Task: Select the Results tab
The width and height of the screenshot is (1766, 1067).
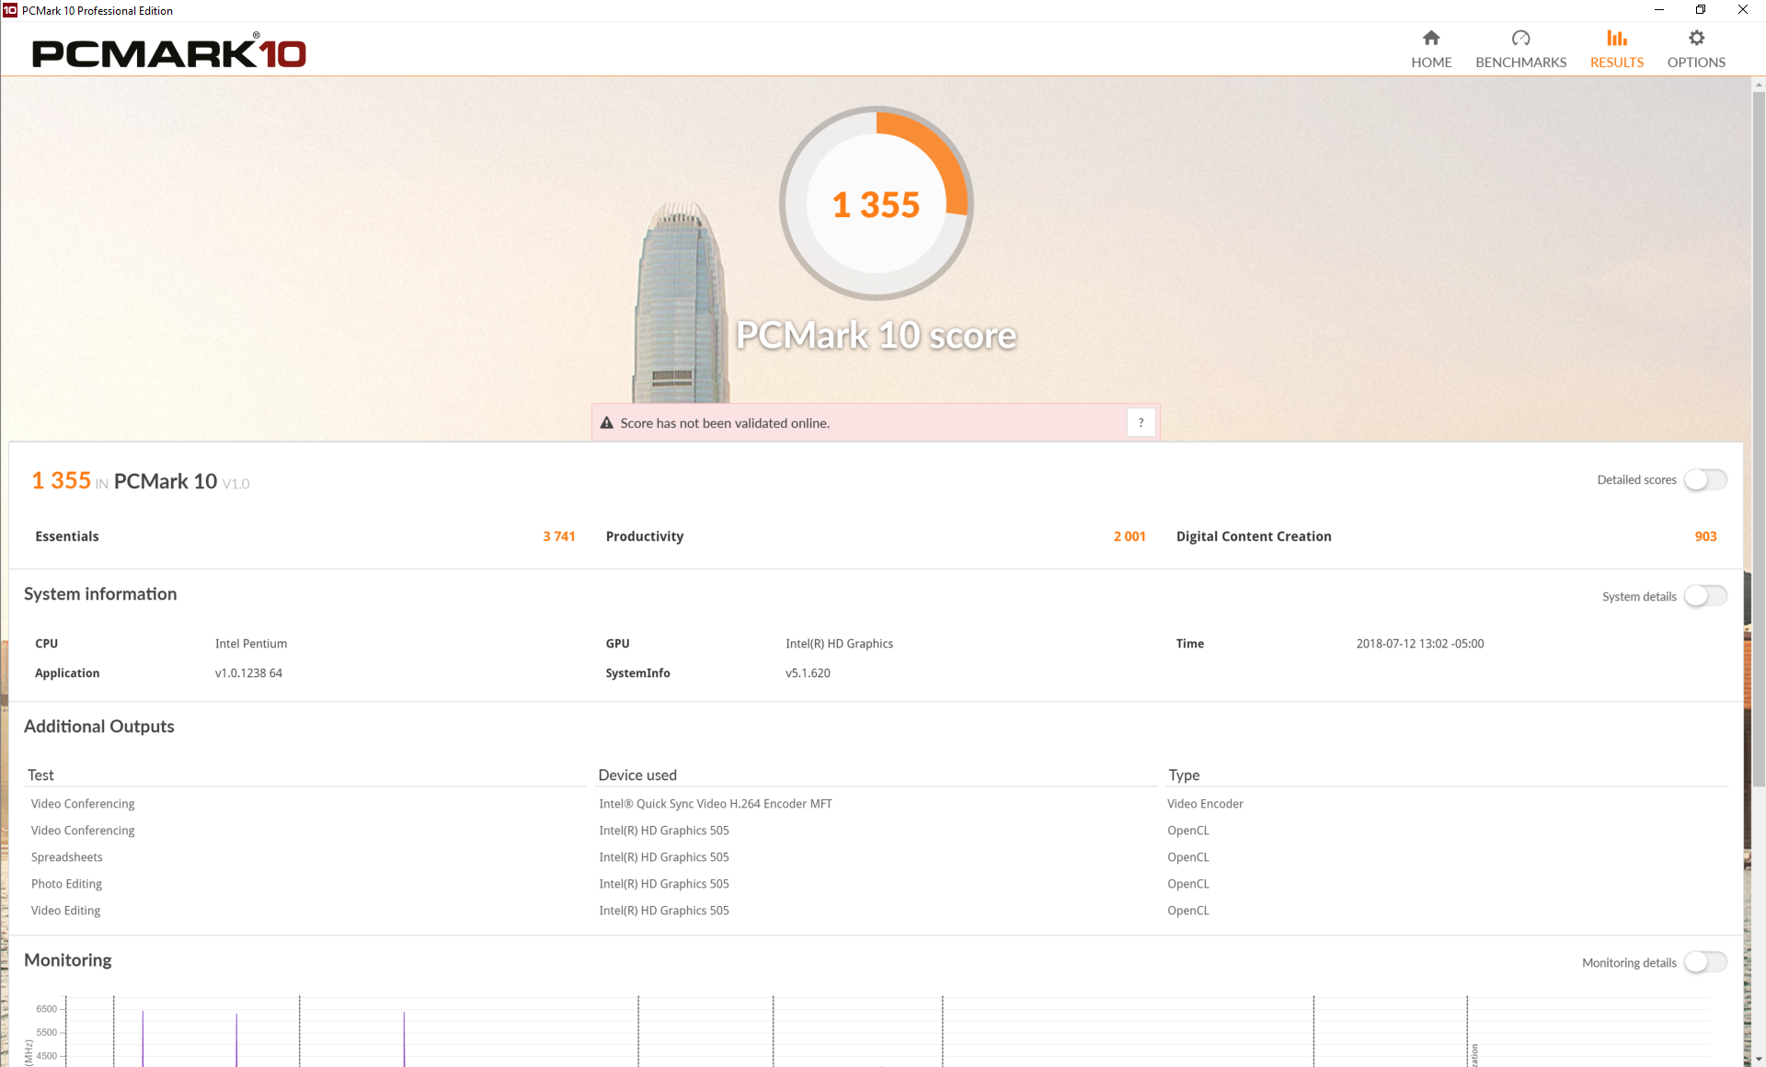Action: click(1616, 49)
